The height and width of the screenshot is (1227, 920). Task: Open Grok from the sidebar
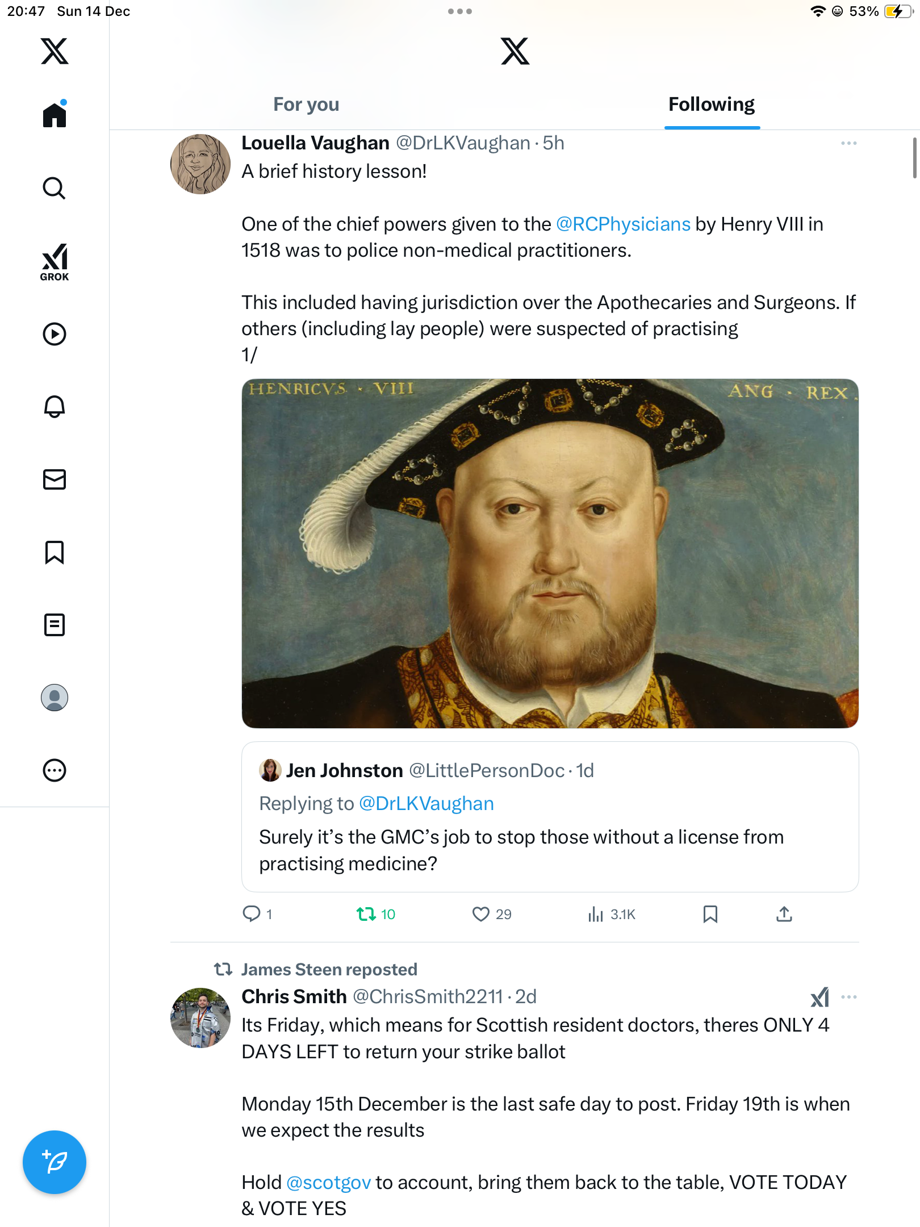point(55,262)
